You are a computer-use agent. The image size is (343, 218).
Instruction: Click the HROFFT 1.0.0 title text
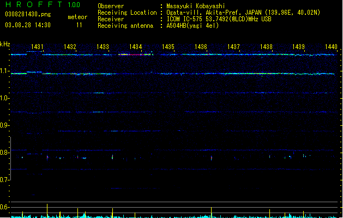pyautogui.click(x=43, y=4)
